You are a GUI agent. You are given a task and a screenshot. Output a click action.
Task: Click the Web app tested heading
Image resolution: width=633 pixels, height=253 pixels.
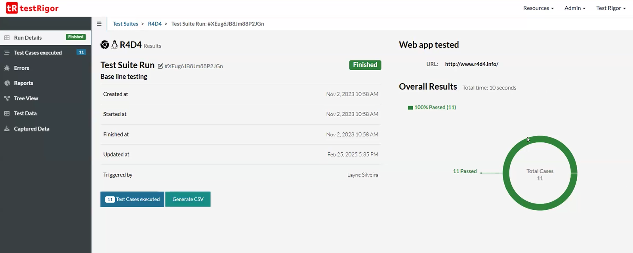(429, 45)
